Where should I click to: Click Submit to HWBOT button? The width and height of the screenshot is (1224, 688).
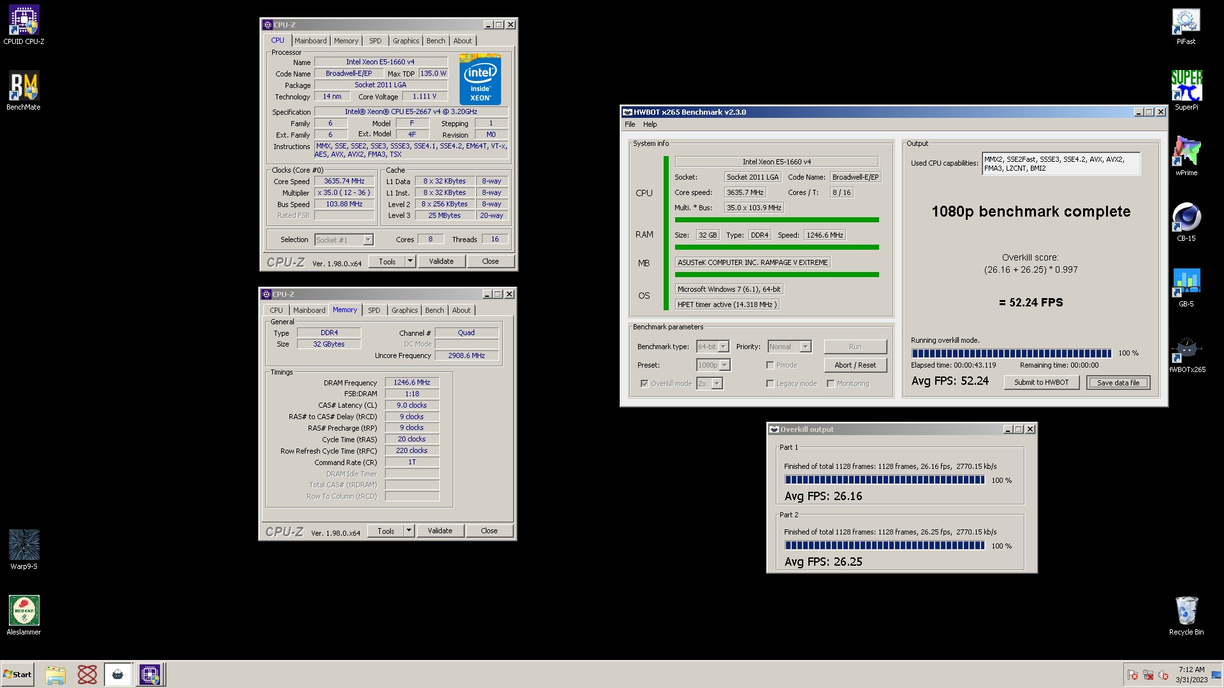1041,382
